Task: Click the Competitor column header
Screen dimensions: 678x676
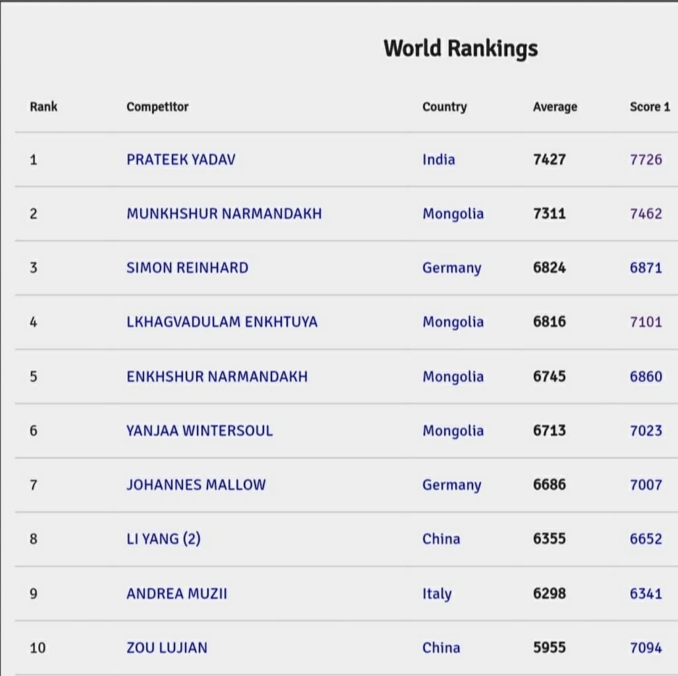Action: point(157,106)
